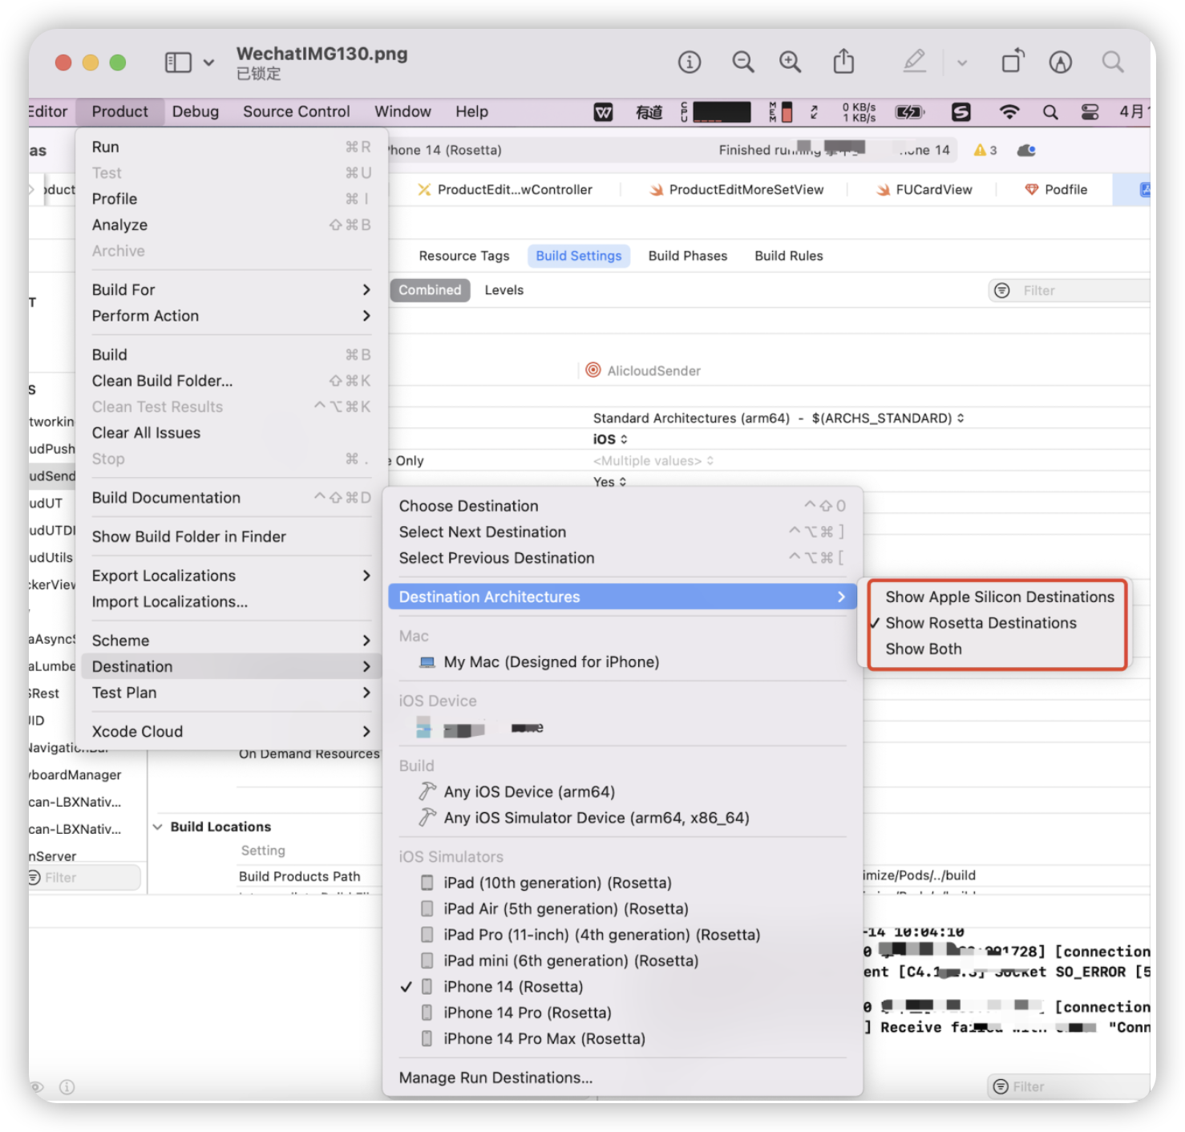
Task: Open the Podfile editor tab
Action: [1056, 189]
